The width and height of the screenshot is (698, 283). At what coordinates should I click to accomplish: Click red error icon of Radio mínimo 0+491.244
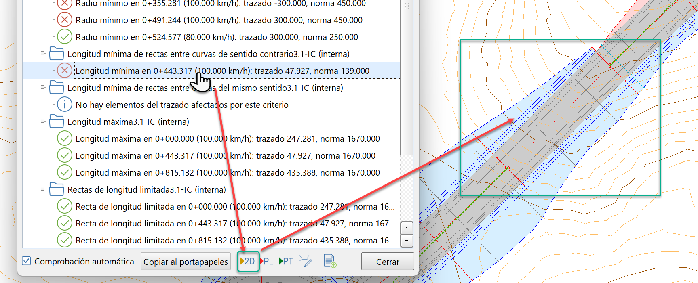(x=64, y=19)
